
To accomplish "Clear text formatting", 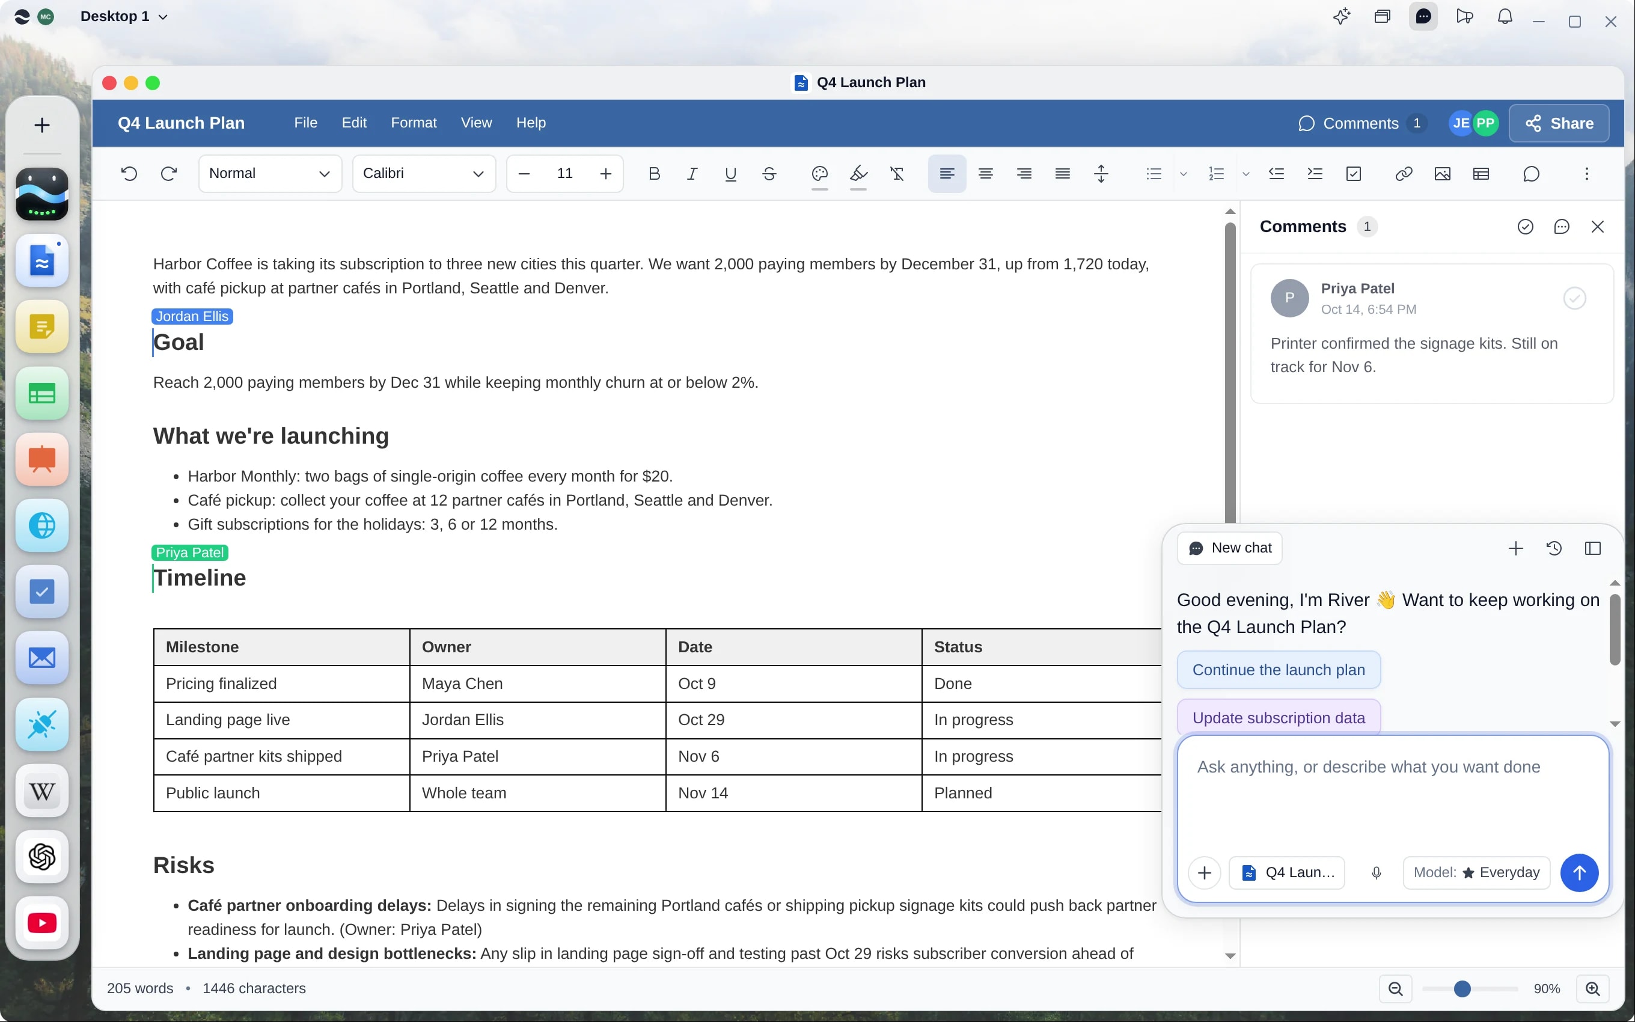I will pyautogui.click(x=897, y=174).
